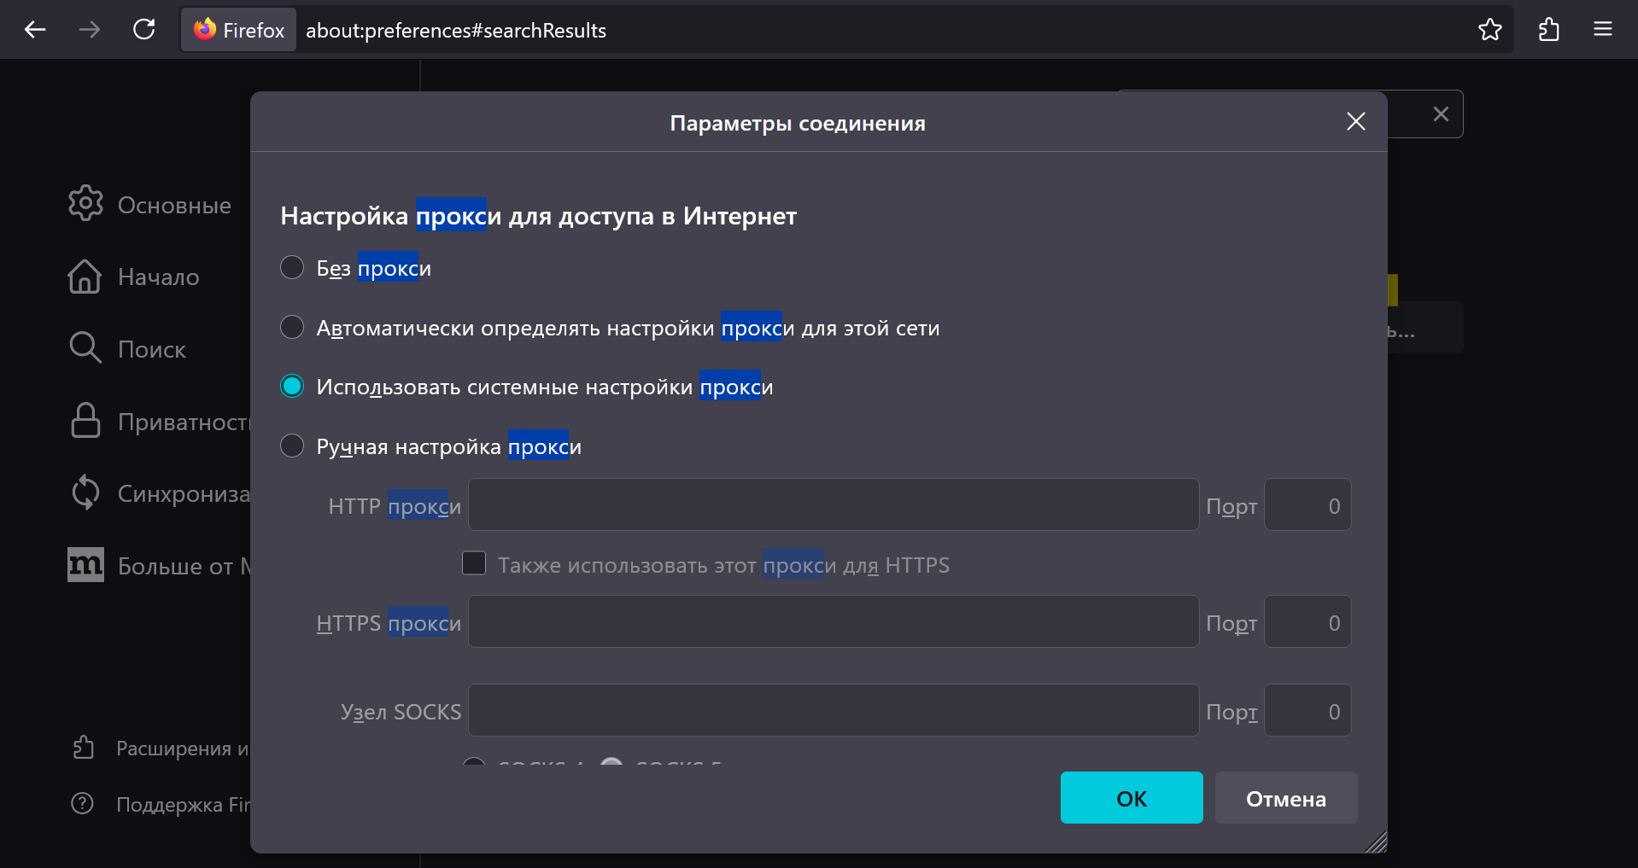Click the dialog resize grip corner
Viewport: 1638px width, 868px height.
(x=1377, y=842)
